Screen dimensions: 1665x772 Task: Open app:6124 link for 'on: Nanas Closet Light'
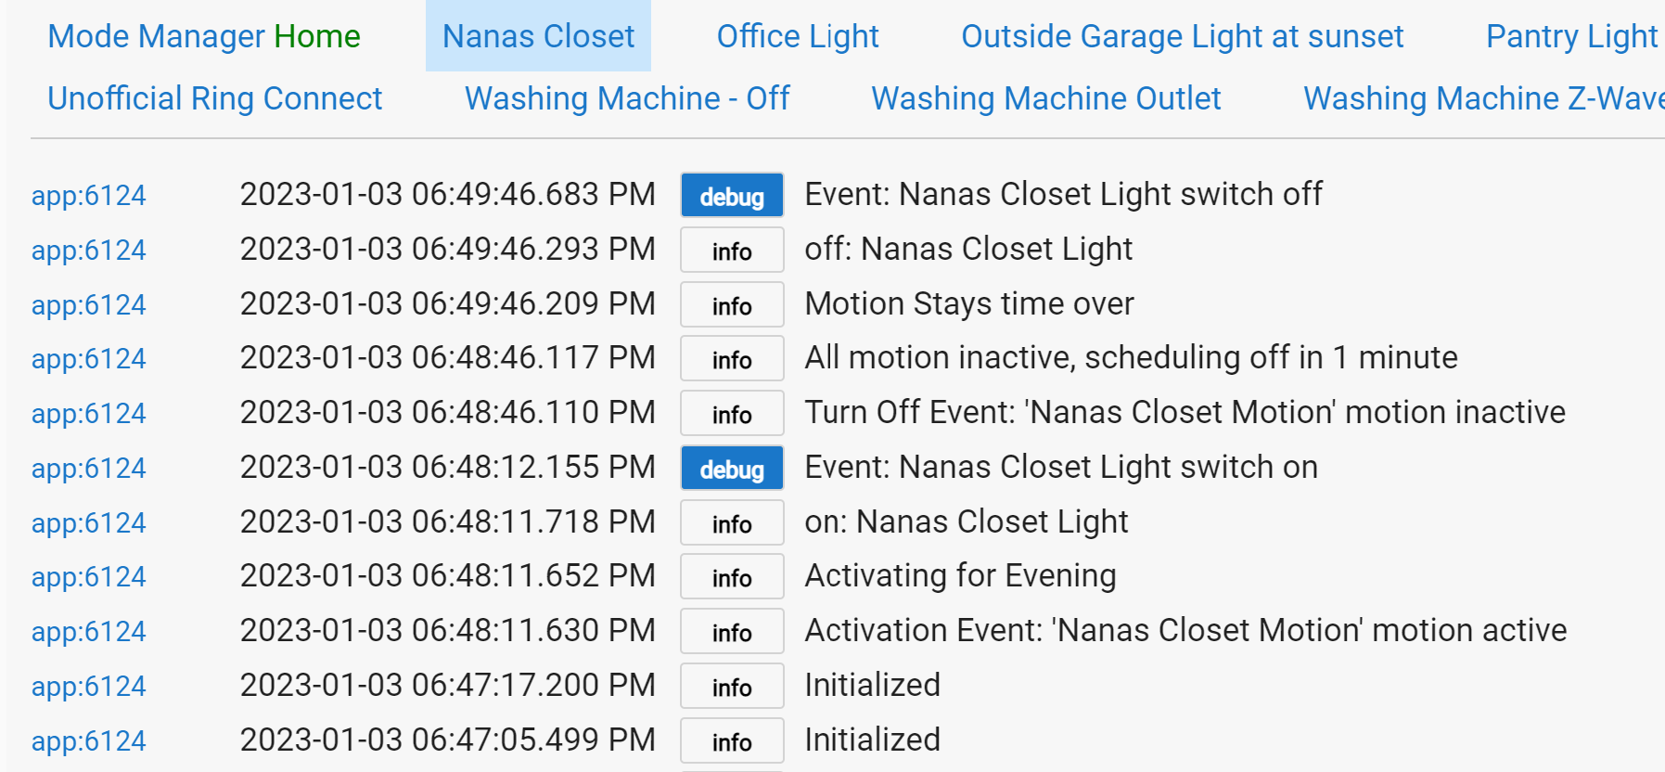pyautogui.click(x=88, y=523)
